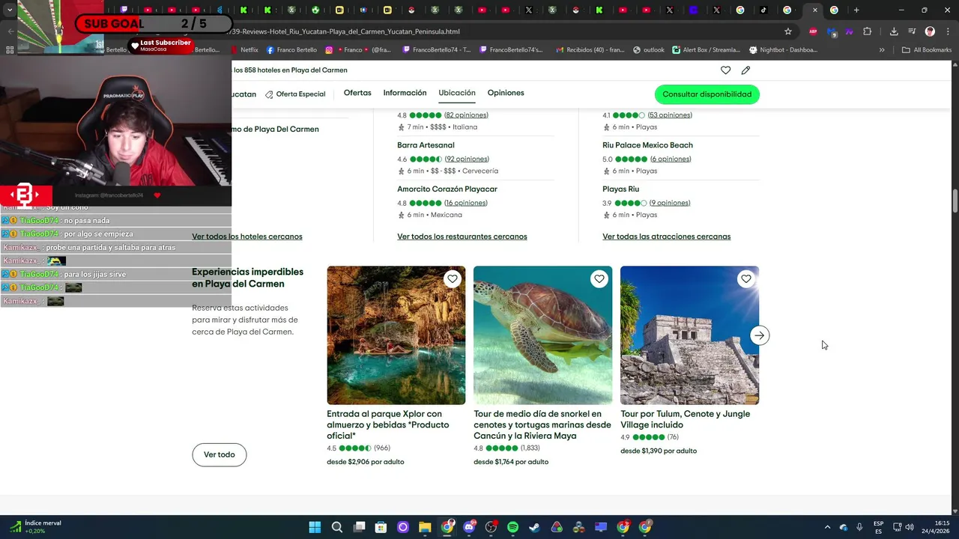Open the FrancoBertello74 Twitch bookmark

point(436,50)
